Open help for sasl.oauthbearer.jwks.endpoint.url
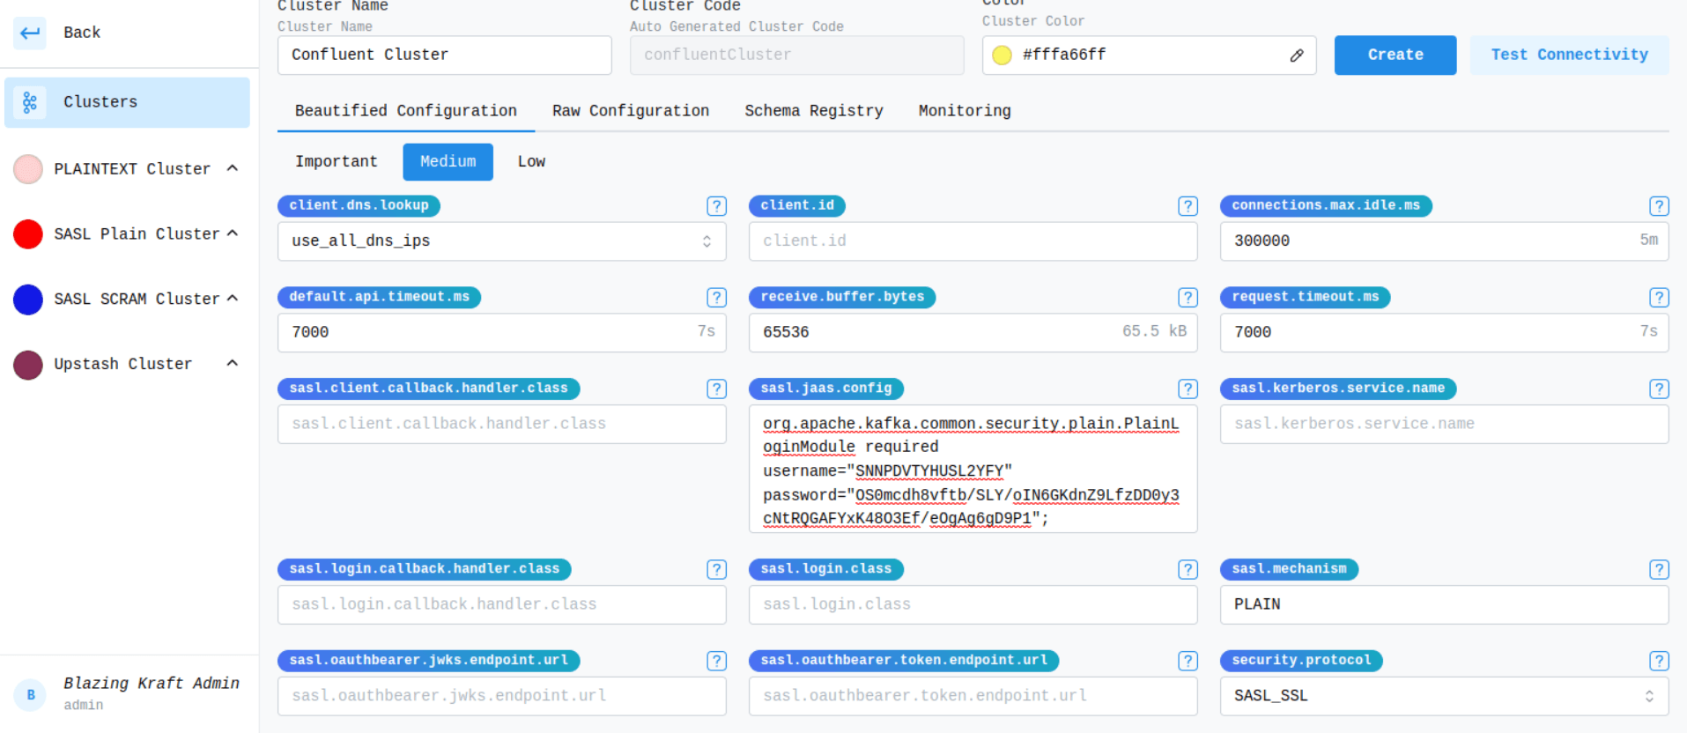Screen dimensions: 1687x733 (716, 661)
